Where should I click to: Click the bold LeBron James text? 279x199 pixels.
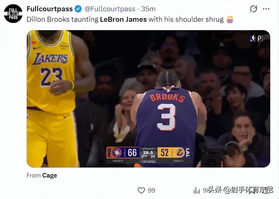click(123, 19)
